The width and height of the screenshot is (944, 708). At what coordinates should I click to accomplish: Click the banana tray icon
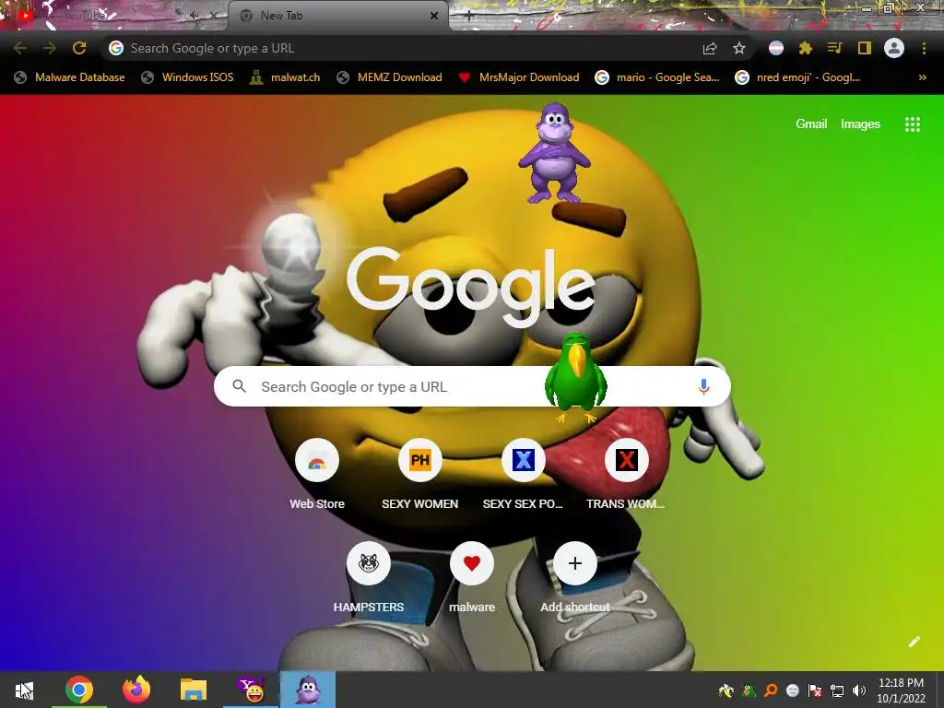tap(726, 690)
